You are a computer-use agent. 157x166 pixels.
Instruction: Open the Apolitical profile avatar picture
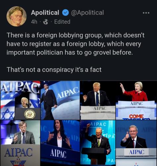point(17,16)
